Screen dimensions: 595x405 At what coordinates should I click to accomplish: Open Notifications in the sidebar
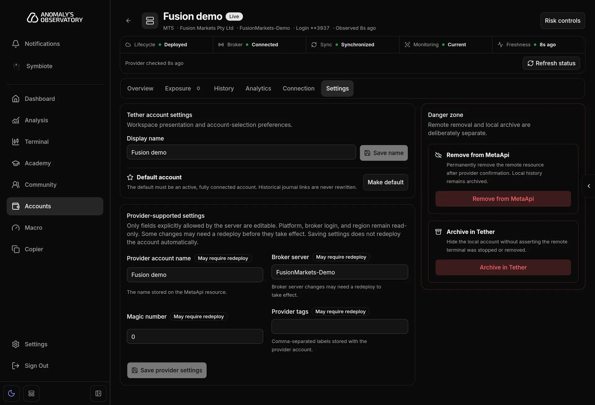coord(55,44)
